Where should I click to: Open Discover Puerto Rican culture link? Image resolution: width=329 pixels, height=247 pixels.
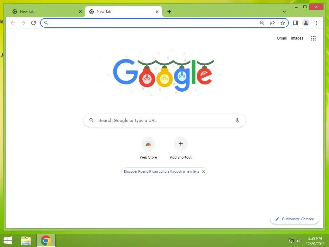pos(162,172)
